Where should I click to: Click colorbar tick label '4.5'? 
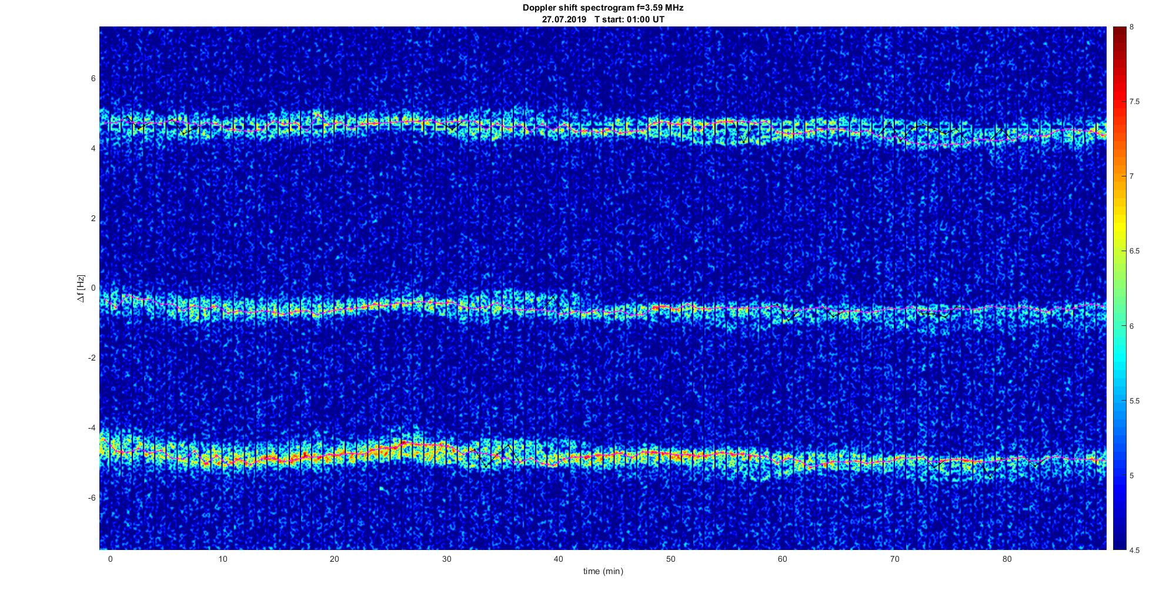pyautogui.click(x=1134, y=550)
